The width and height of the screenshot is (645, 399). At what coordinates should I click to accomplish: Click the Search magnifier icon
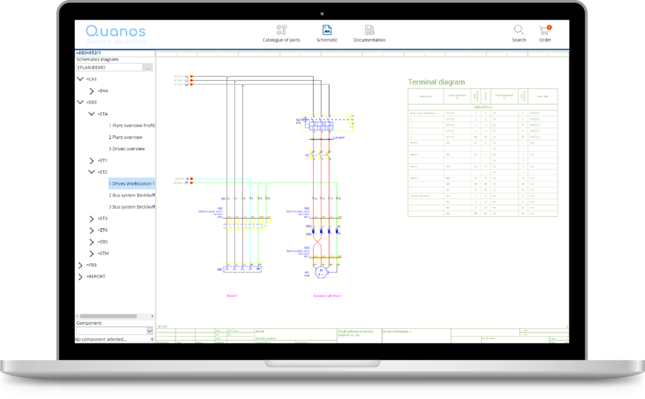518,30
